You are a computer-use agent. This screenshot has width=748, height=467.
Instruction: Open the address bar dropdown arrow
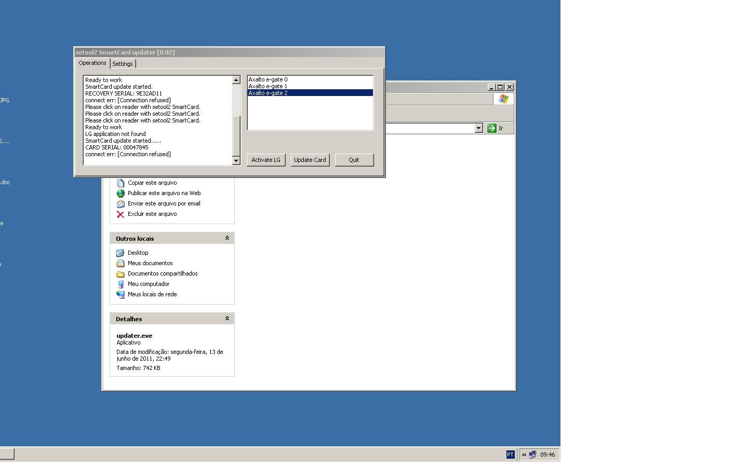click(478, 128)
